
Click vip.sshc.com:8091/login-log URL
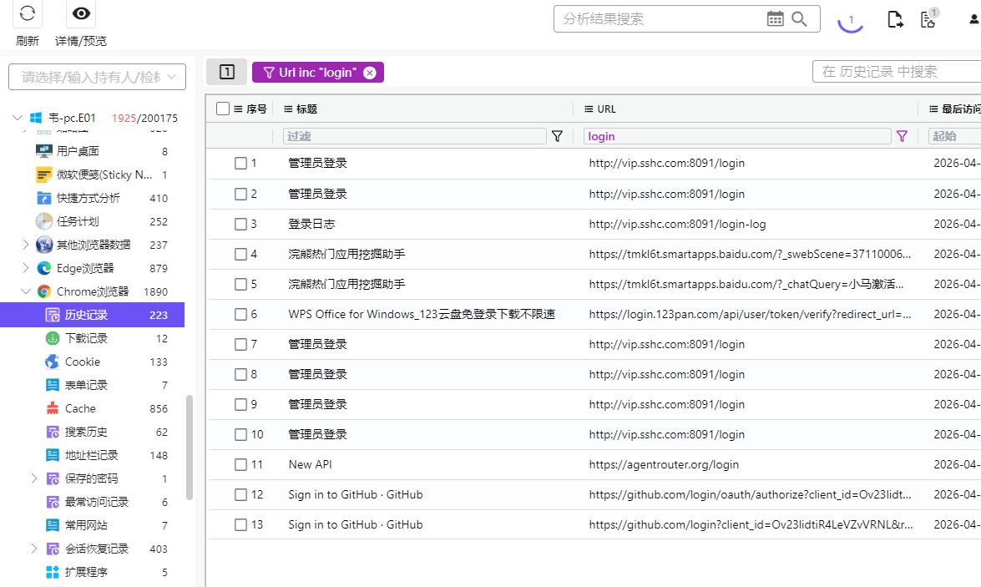point(677,224)
